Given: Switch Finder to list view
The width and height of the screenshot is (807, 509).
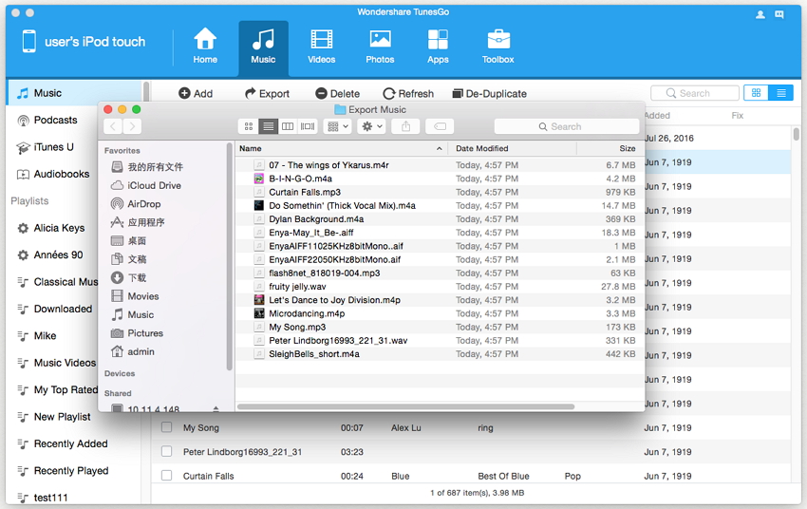Looking at the screenshot, I should [x=269, y=126].
